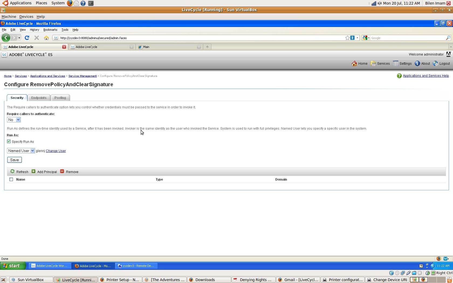Screen dimensions: 453x283
Task: Toggle the select-all Name header checkbox
Action: 11,180
